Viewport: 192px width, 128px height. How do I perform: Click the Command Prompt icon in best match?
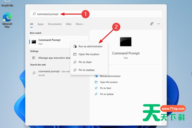pyautogui.click(x=34, y=41)
